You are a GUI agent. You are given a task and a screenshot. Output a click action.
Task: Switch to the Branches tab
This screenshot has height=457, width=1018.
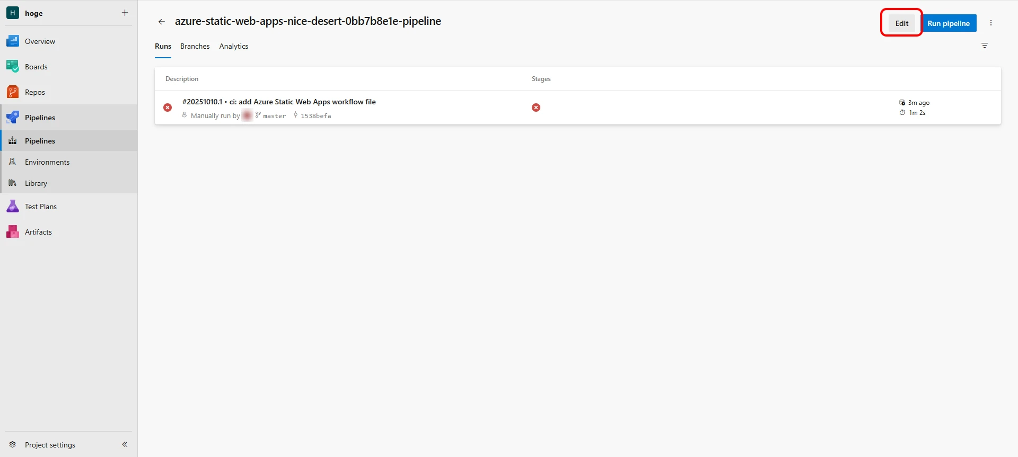tap(195, 46)
